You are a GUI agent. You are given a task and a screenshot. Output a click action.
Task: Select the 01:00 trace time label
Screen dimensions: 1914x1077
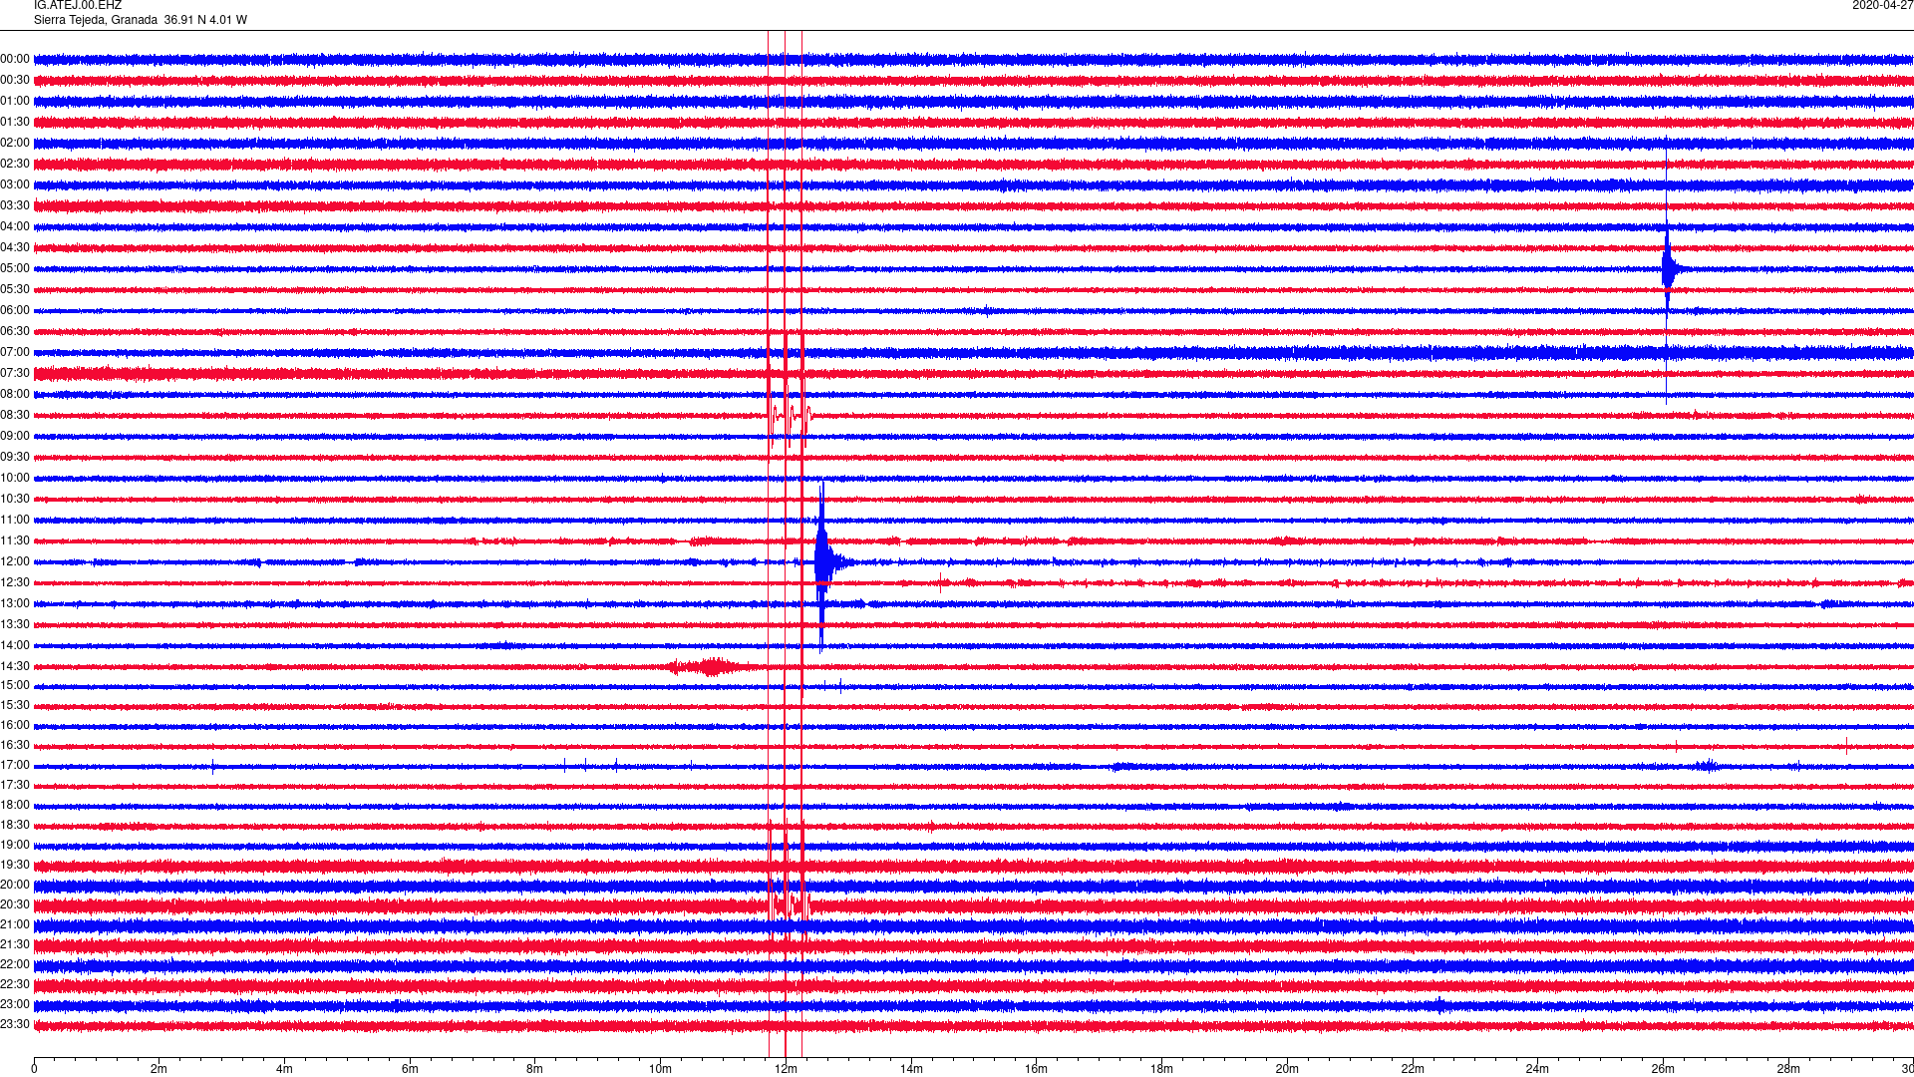(x=15, y=102)
